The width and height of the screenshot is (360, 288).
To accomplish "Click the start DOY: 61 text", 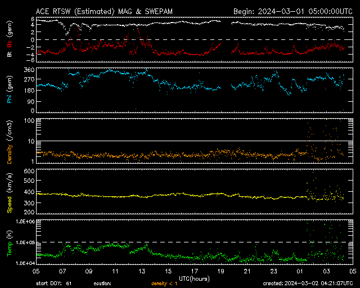I will coord(53,283).
